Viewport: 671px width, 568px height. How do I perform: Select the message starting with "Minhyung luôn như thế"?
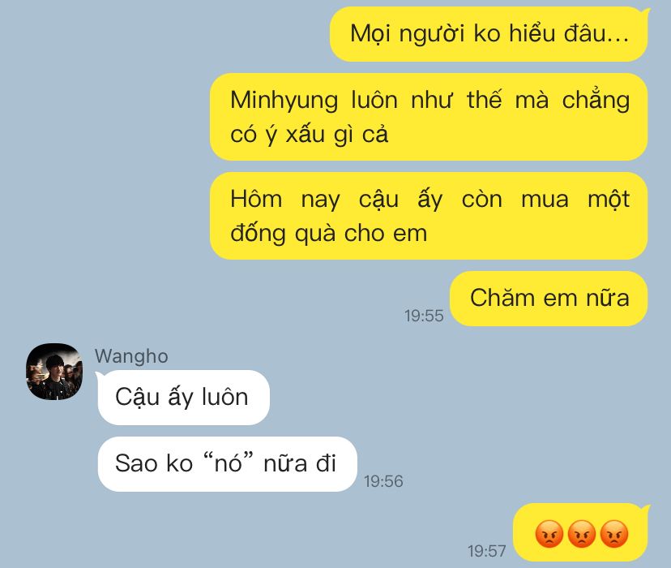click(x=429, y=117)
